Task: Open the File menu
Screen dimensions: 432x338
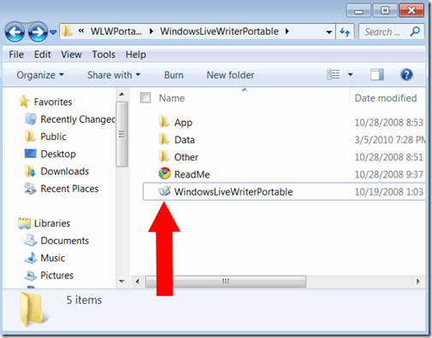Action: click(x=16, y=55)
